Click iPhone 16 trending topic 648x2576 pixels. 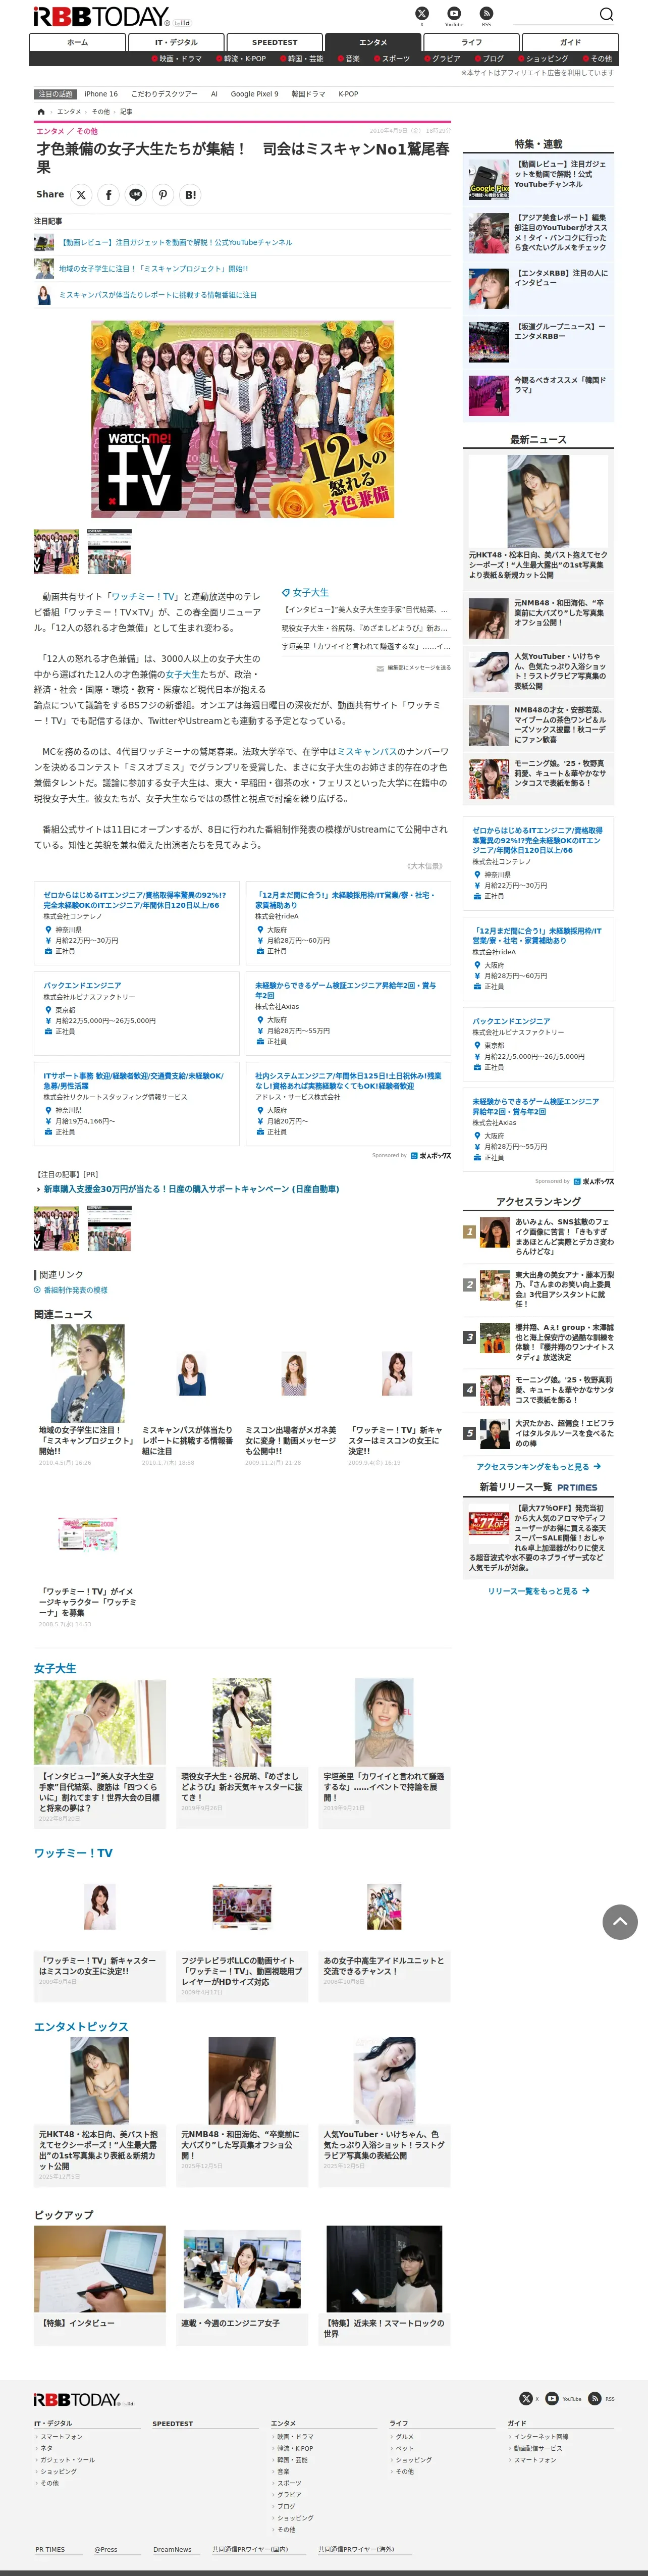[101, 94]
